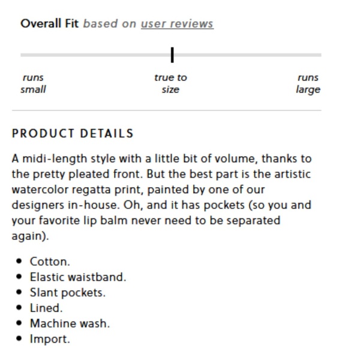Click the bullet dot beside Cotton
Image resolution: width=348 pixels, height=348 pixels.
[19, 261]
